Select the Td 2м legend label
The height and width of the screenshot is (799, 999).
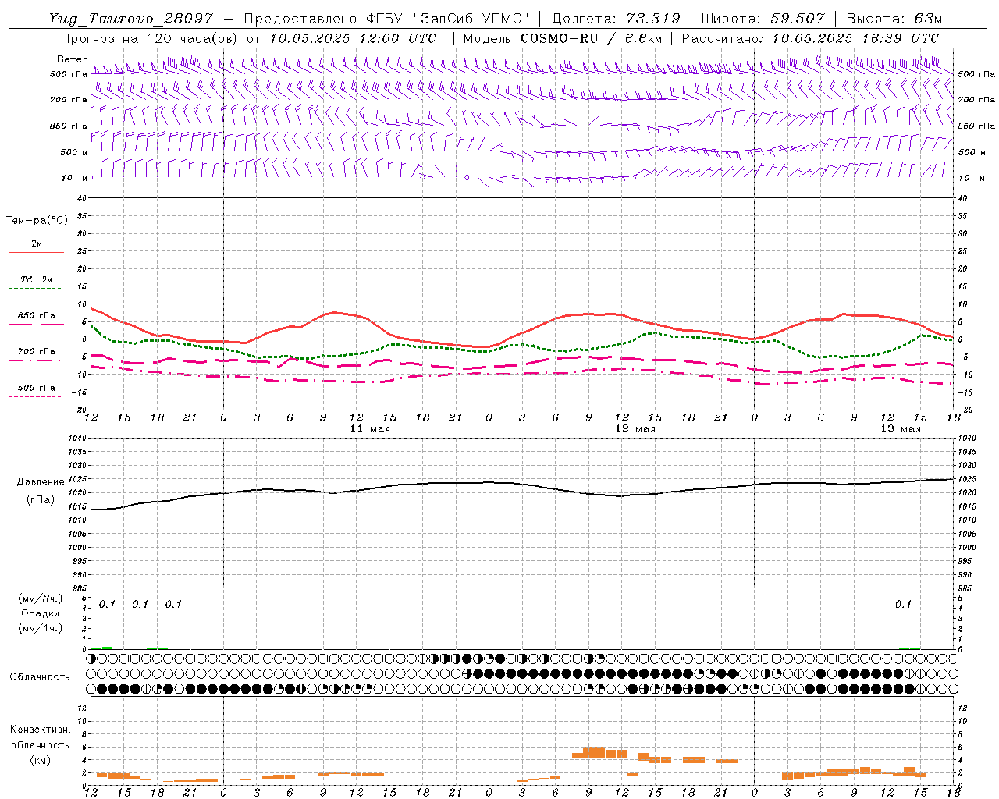(x=36, y=279)
